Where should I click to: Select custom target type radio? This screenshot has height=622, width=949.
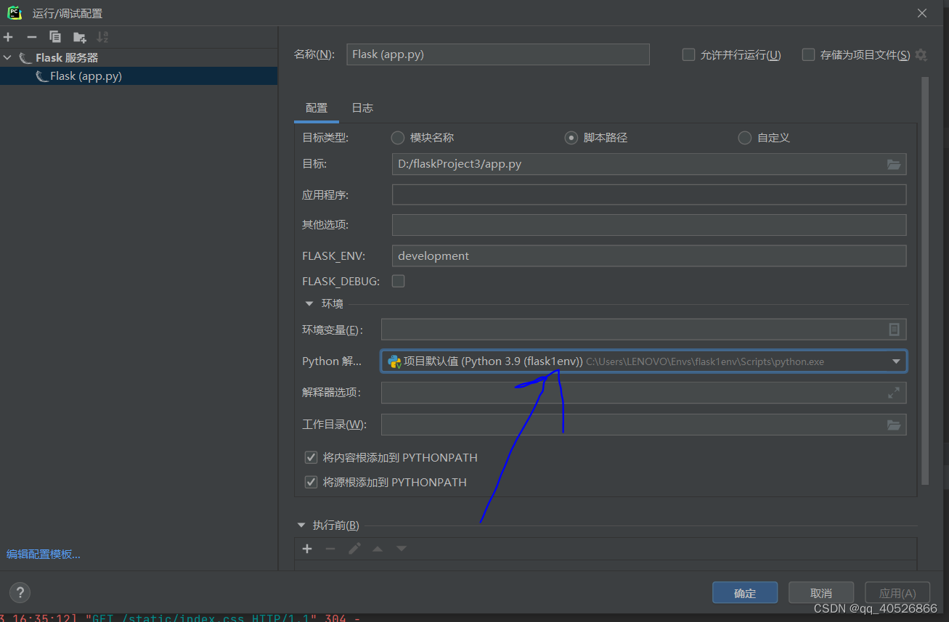(x=744, y=138)
